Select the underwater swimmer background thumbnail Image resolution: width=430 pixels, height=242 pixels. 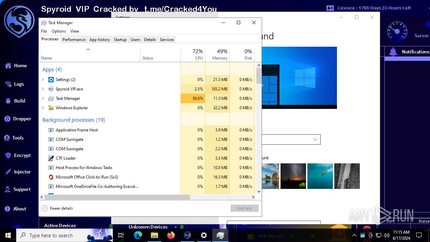(320, 176)
